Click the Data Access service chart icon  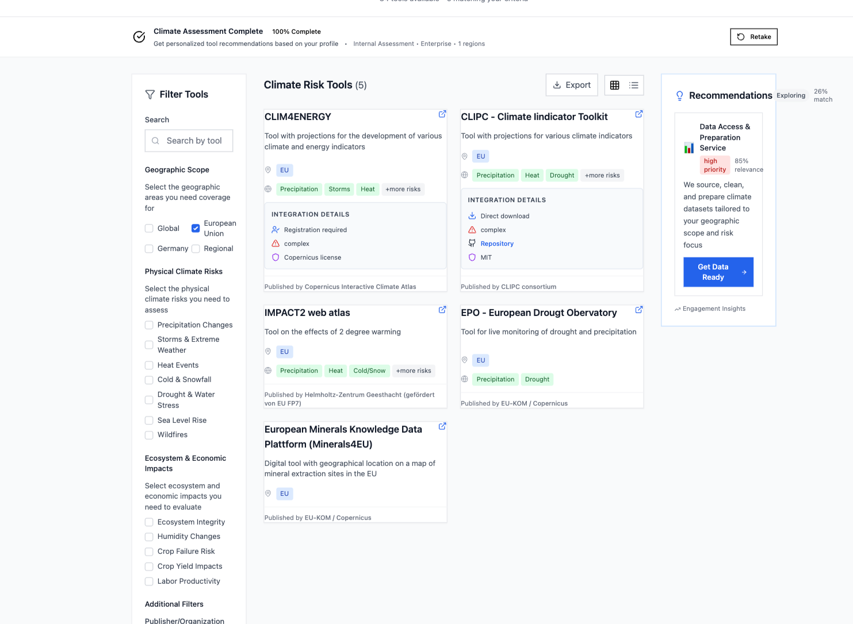[x=689, y=148]
